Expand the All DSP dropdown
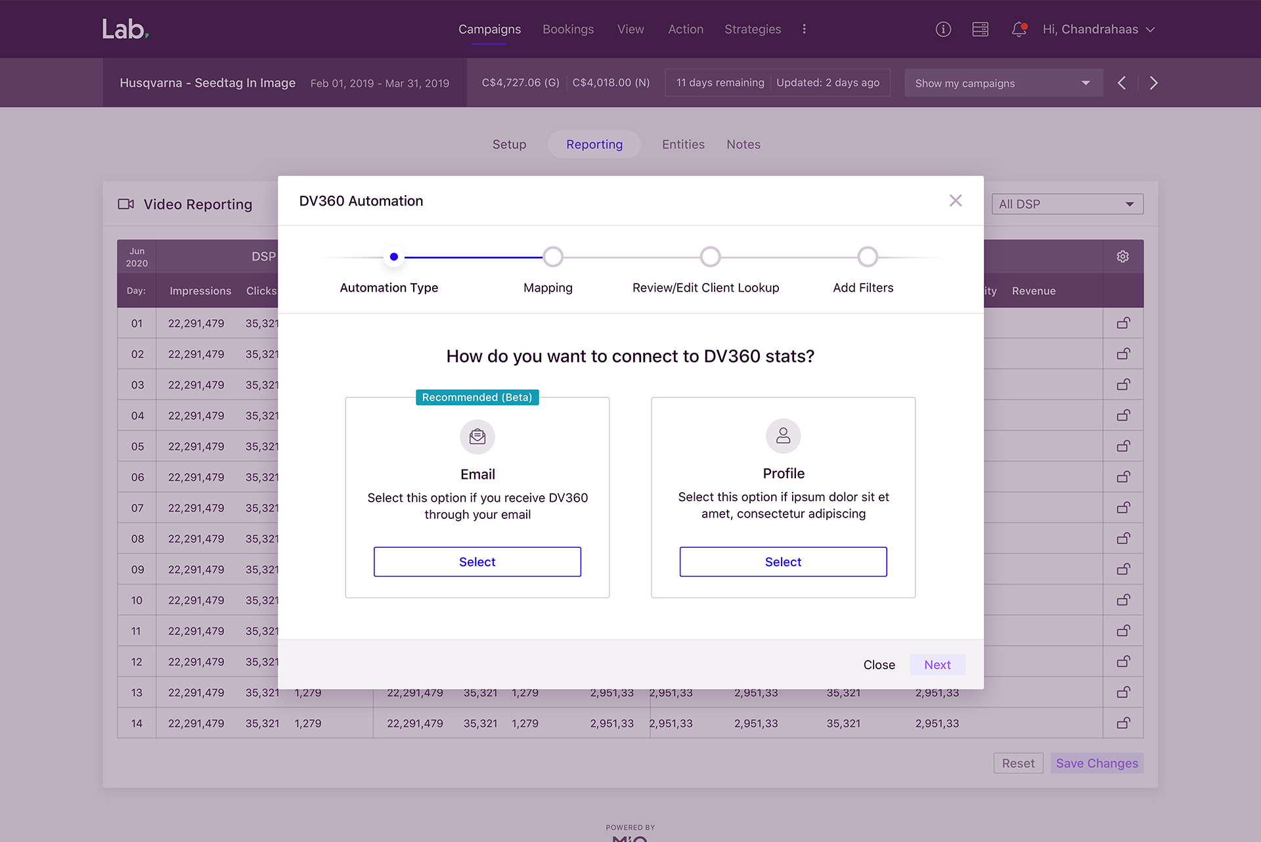Viewport: 1261px width, 842px height. [x=1067, y=204]
